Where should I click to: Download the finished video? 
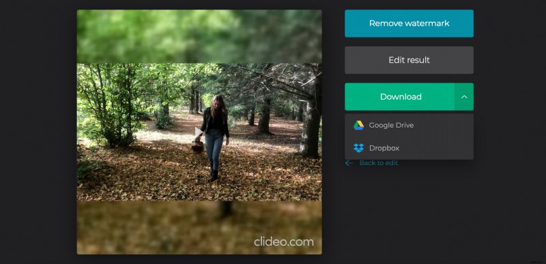click(400, 97)
